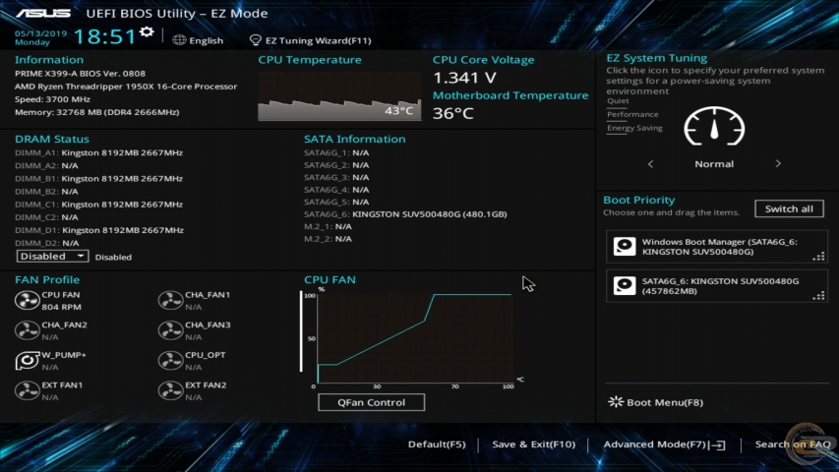Select the CHA_FAN1 fan icon
The image size is (839, 472).
coord(170,300)
